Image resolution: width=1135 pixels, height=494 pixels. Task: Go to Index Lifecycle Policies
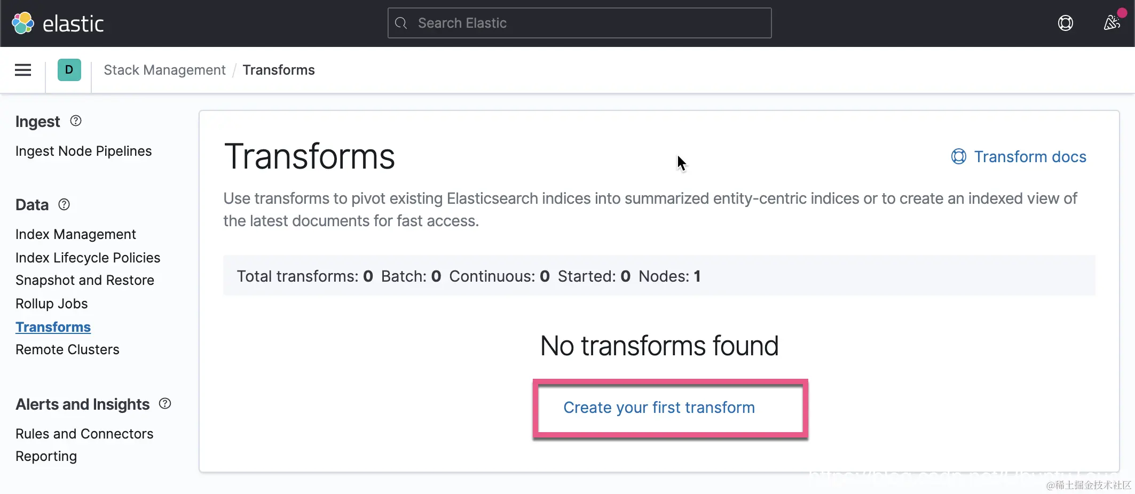pyautogui.click(x=88, y=258)
